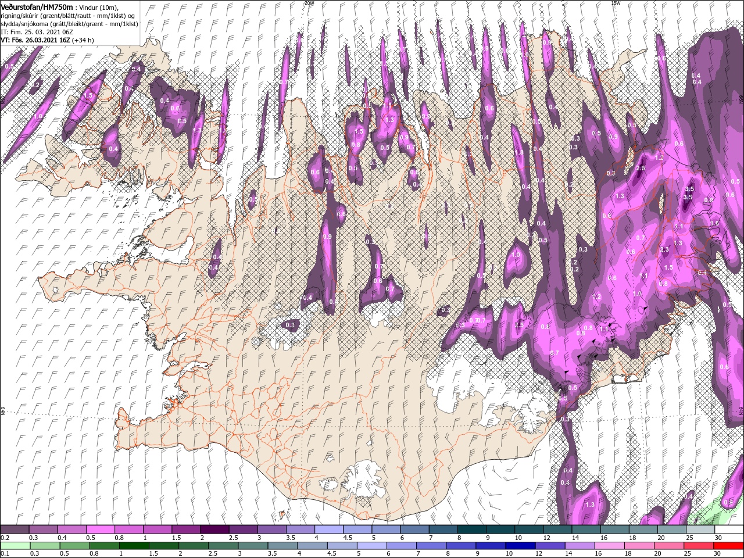Screen dimensions: 744x558
Task: Select the rain scale swatch between 0.3 and 0.5
Action: pos(45,546)
